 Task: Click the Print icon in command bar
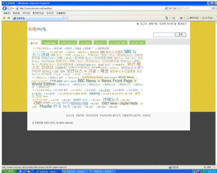181,18
